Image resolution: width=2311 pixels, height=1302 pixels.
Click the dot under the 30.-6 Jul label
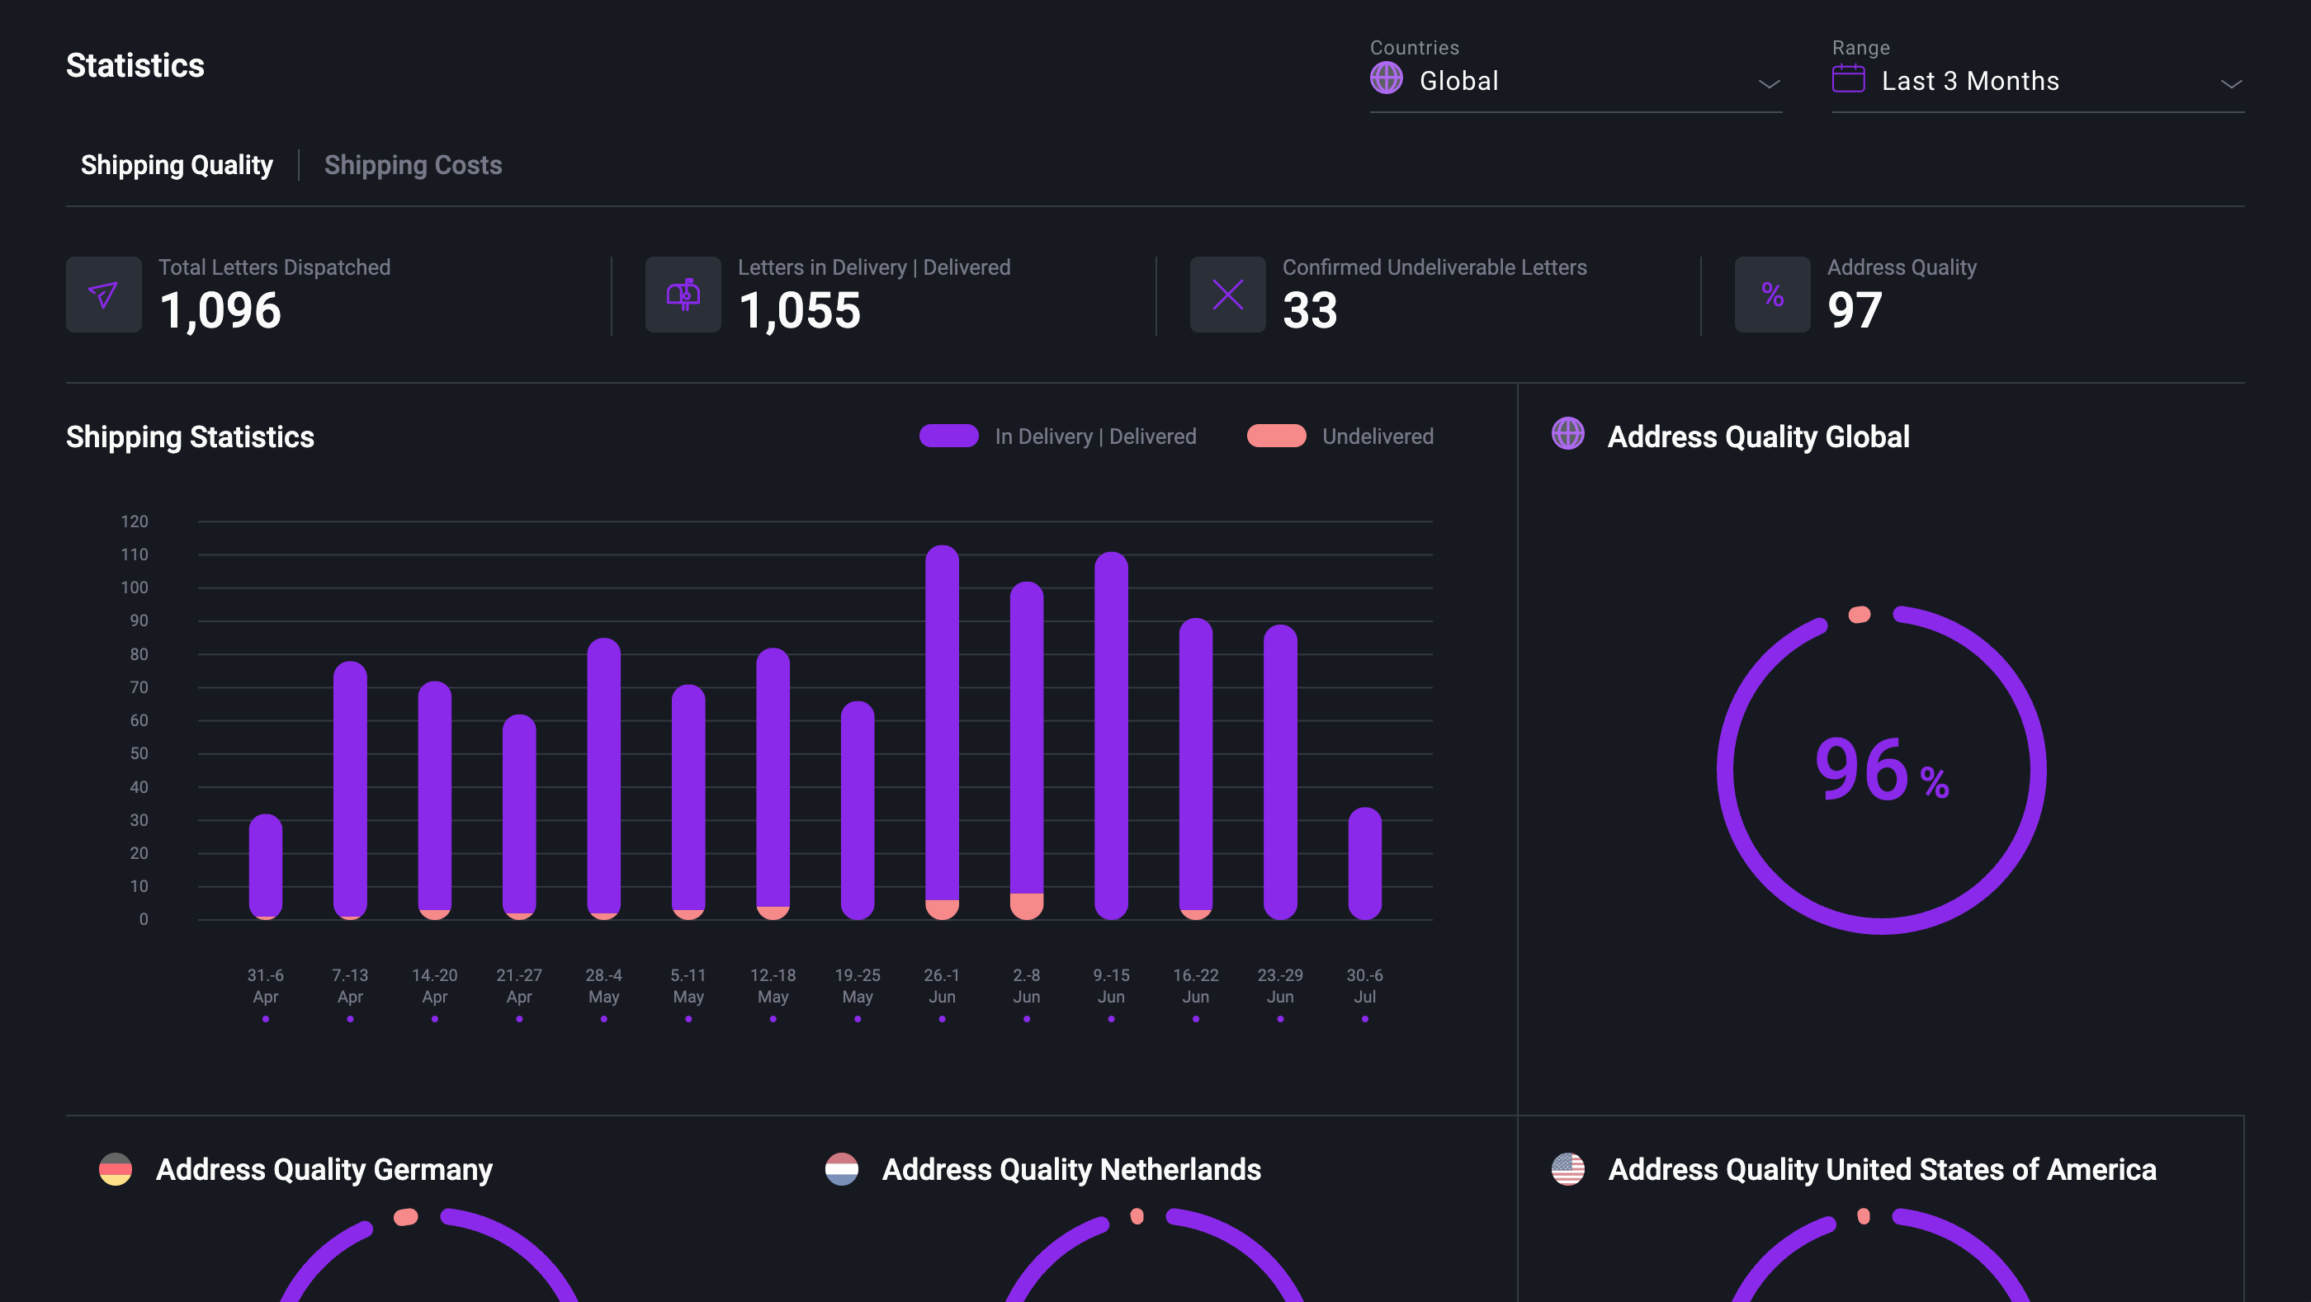pyautogui.click(x=1365, y=1019)
